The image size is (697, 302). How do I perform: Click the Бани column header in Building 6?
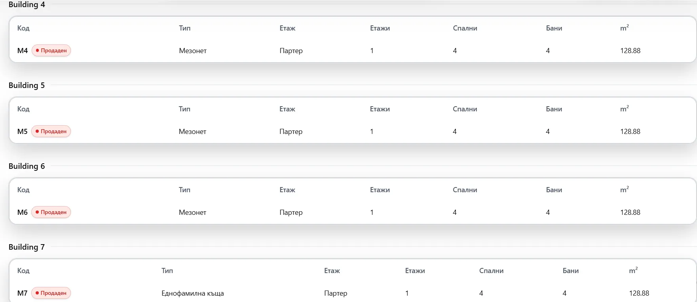pyautogui.click(x=554, y=190)
